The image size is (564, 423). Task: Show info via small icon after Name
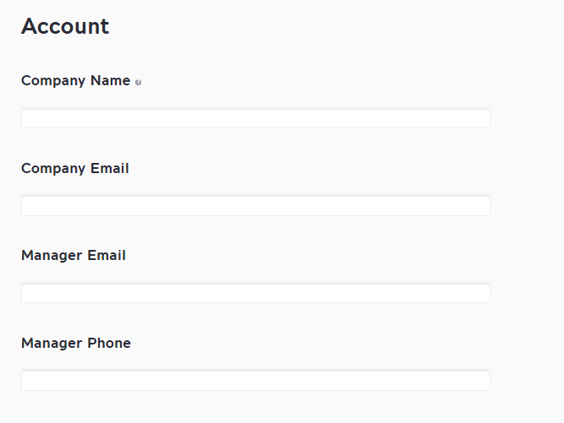(x=138, y=82)
